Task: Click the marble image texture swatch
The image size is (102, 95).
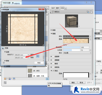Action: coord(76,41)
